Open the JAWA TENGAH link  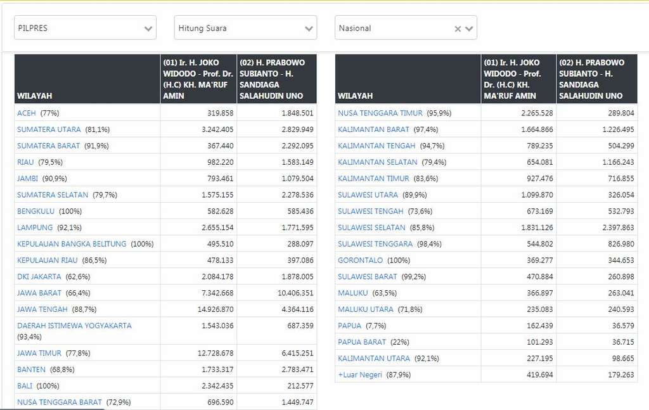point(42,309)
